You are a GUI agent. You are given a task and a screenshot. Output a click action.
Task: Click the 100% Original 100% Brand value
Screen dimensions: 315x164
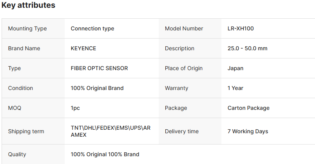[105, 154]
